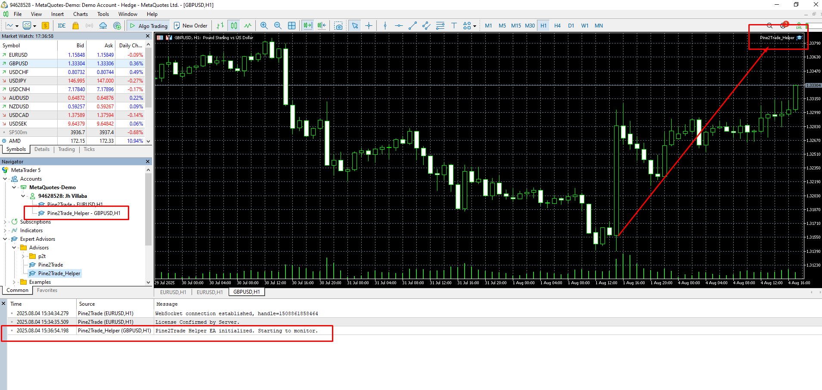Click the zoom in magnifier icon
Viewport: 822px width, 390px height.
(x=264, y=26)
